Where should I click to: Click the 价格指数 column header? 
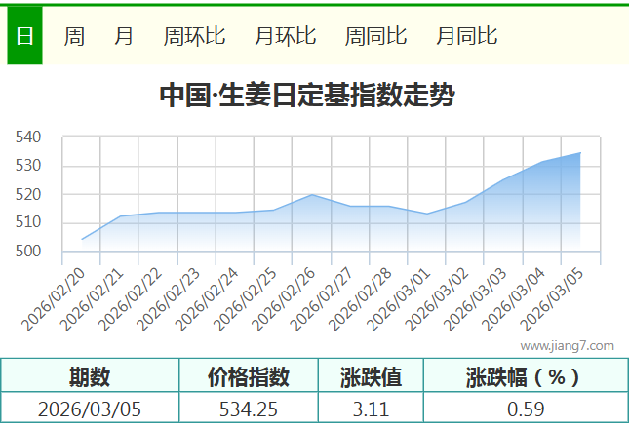[x=249, y=376]
